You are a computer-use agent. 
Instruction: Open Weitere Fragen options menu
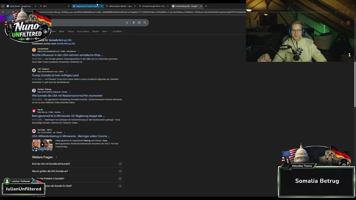56,157
